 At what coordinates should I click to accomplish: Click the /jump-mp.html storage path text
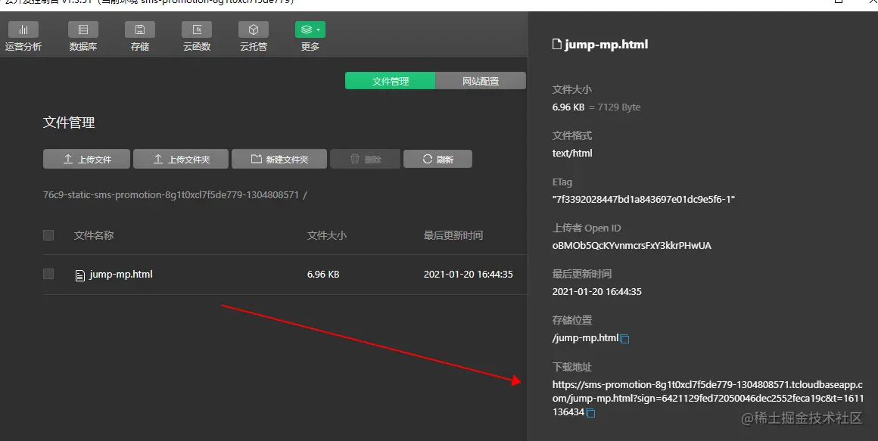click(x=585, y=338)
